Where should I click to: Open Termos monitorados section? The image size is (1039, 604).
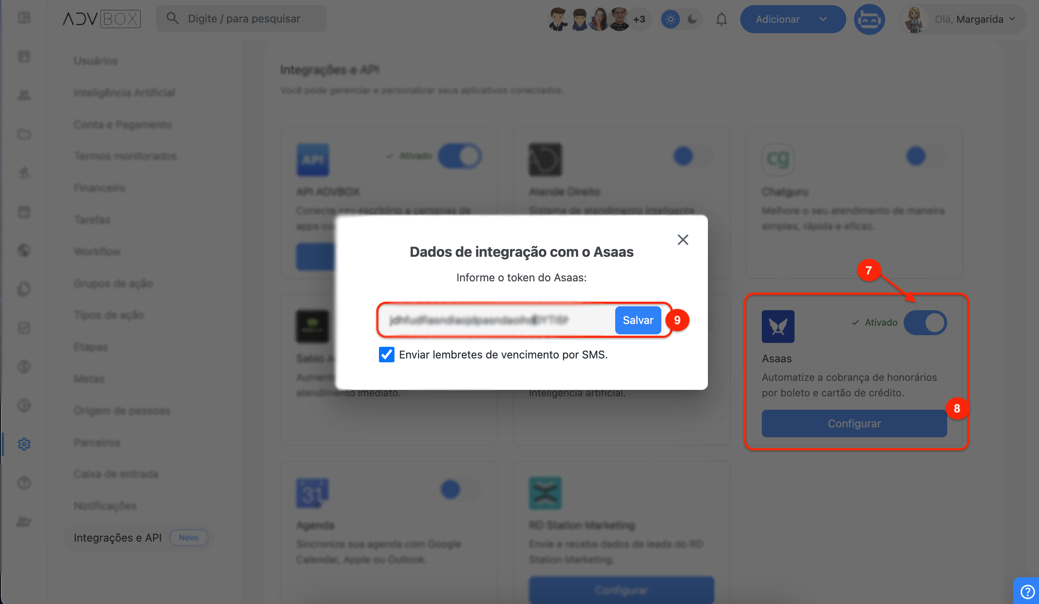125,156
